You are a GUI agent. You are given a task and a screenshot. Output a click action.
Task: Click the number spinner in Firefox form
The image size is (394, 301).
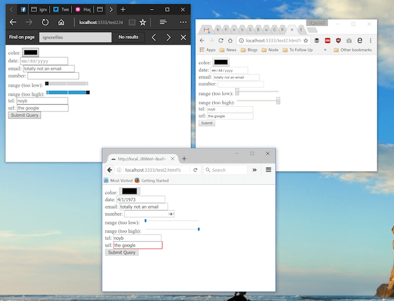[171, 214]
